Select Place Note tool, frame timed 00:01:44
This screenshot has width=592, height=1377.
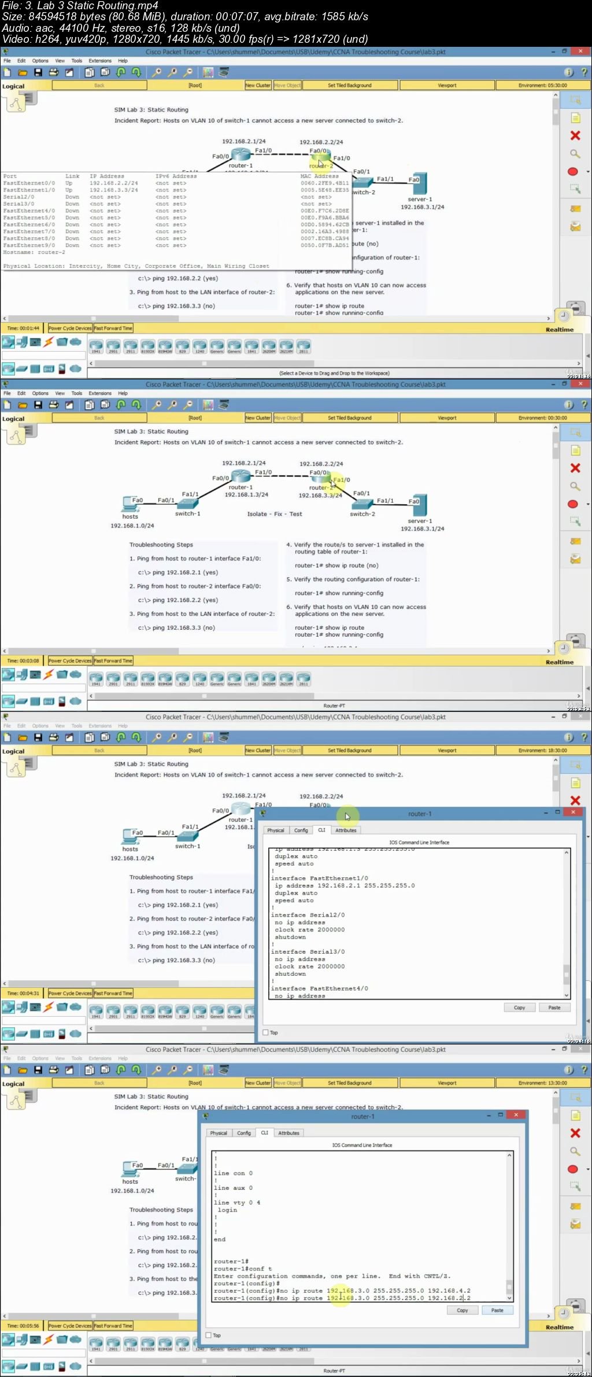pyautogui.click(x=575, y=118)
